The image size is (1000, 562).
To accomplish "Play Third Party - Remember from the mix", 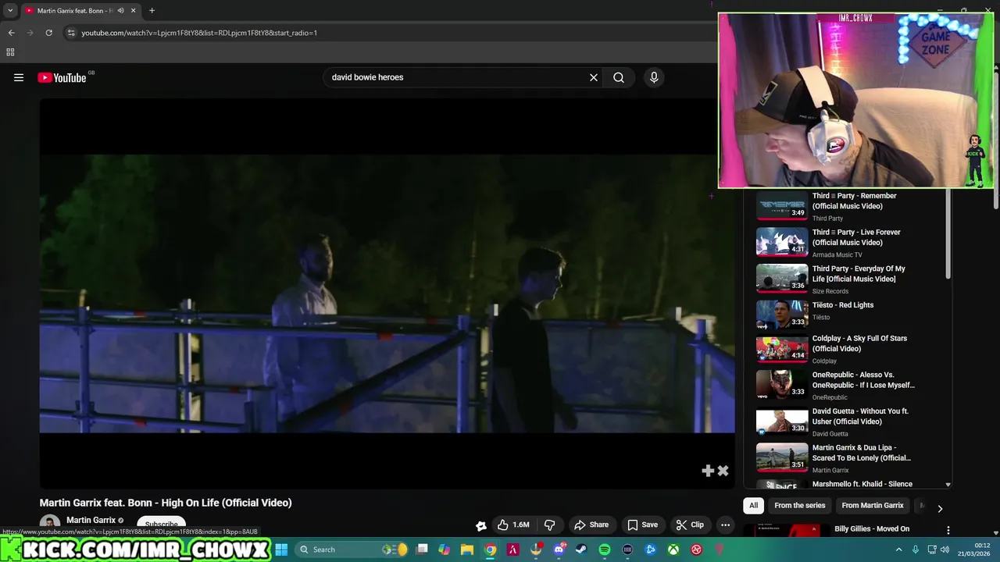I will 854,201.
